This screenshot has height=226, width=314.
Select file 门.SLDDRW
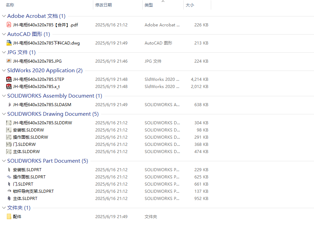[x=24, y=145]
